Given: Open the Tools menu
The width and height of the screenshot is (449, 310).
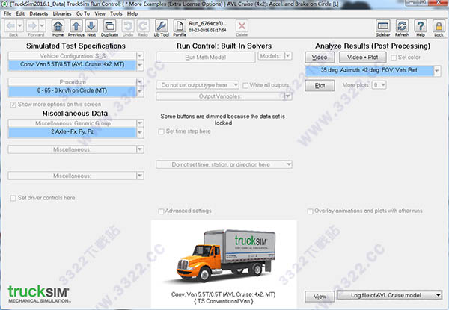Looking at the screenshot, I should [x=116, y=13].
